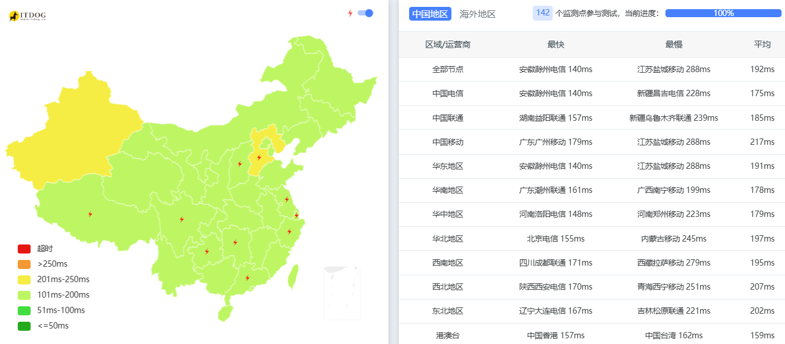Select the 华东地区 row label

[x=448, y=166]
